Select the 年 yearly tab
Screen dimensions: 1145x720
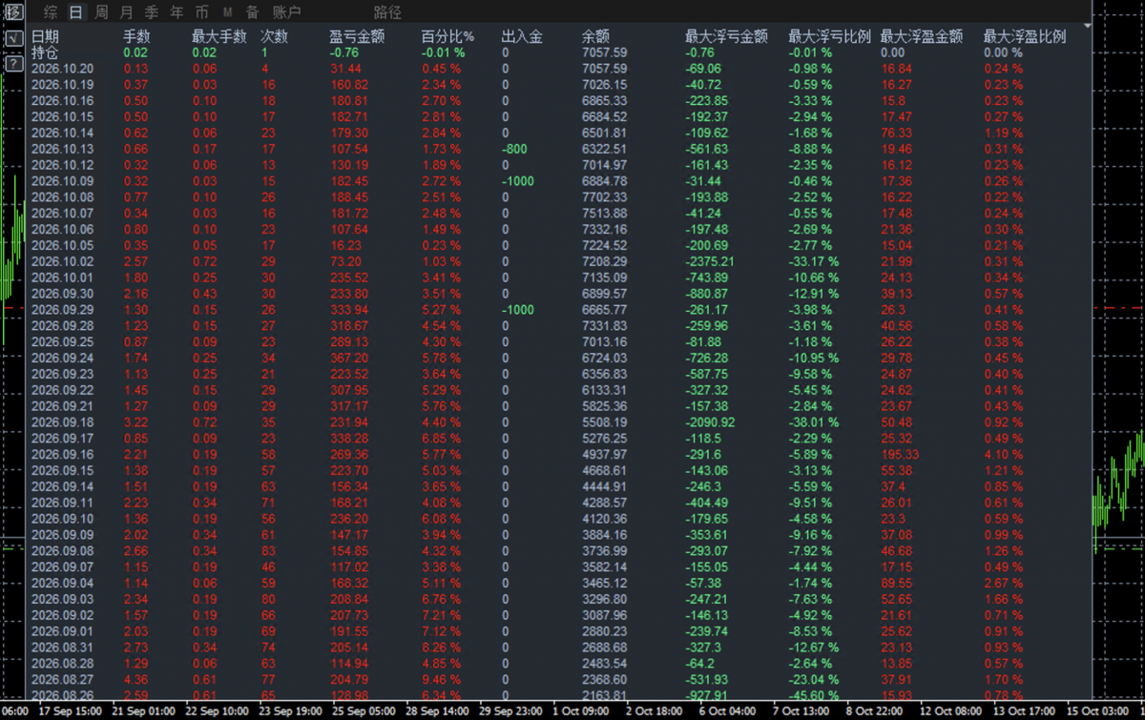pyautogui.click(x=177, y=12)
